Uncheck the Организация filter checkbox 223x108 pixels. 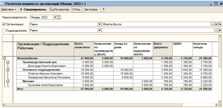[x=4, y=24]
